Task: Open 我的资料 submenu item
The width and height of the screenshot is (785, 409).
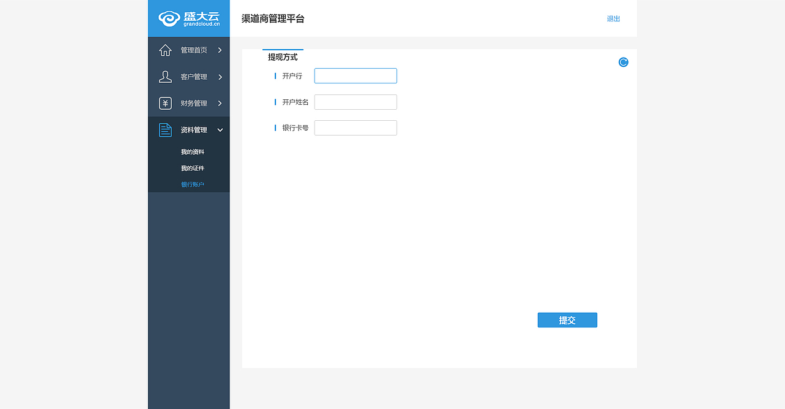Action: coord(193,151)
